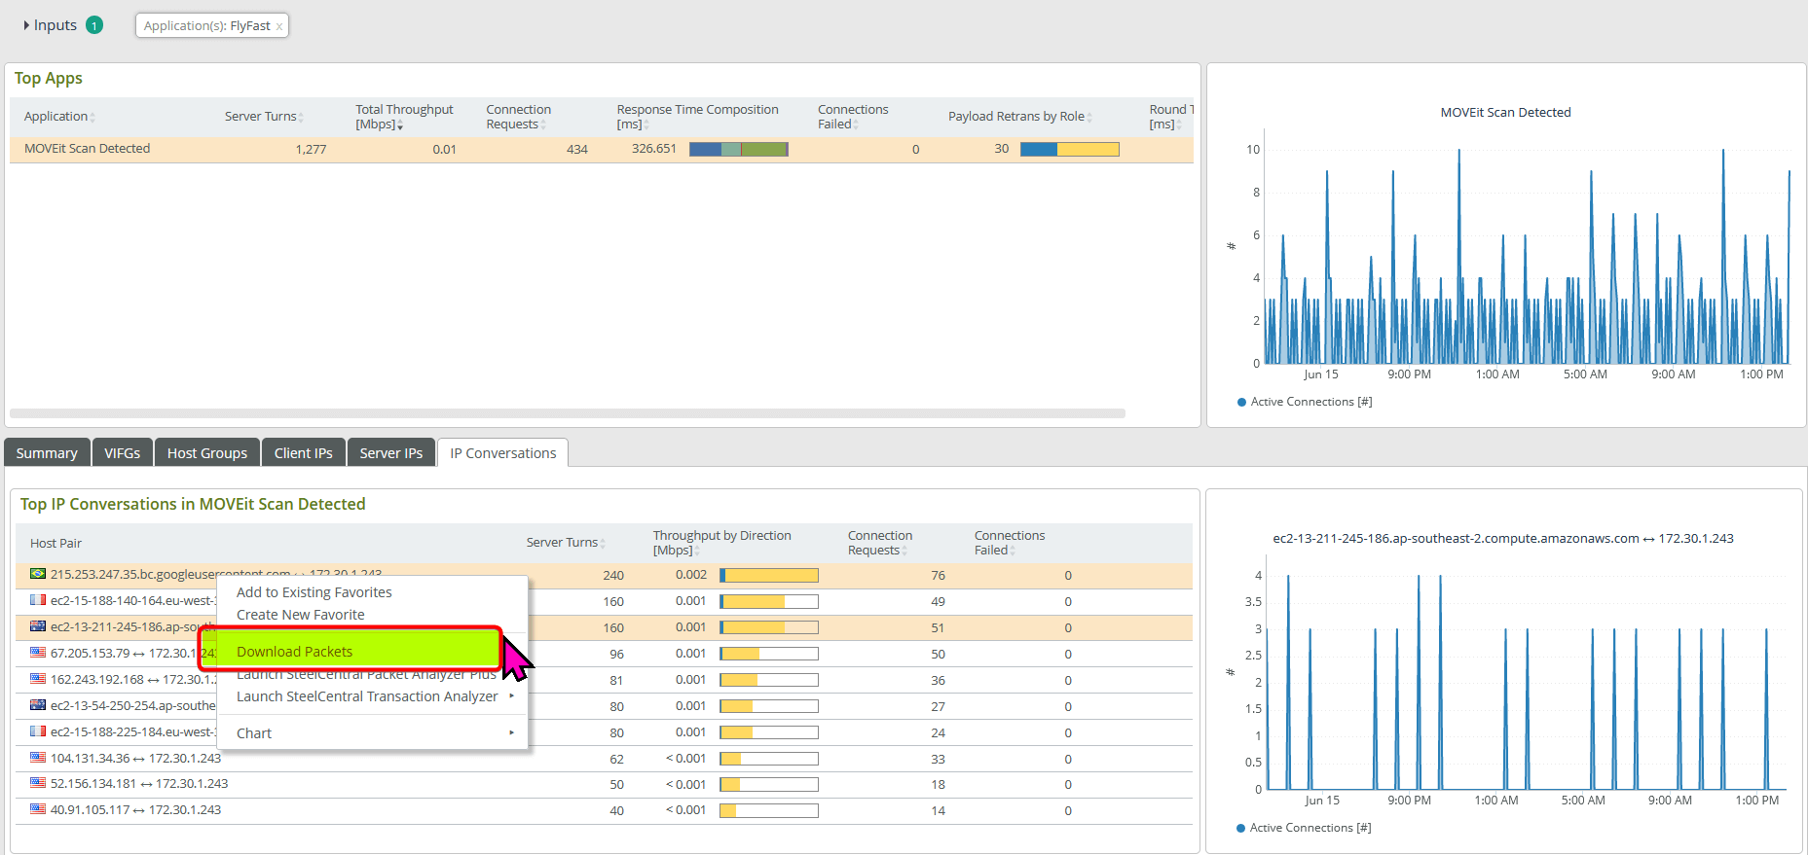This screenshot has height=855, width=1808.
Task: Click US flag on 104.131.34.36 row
Action: tap(38, 758)
